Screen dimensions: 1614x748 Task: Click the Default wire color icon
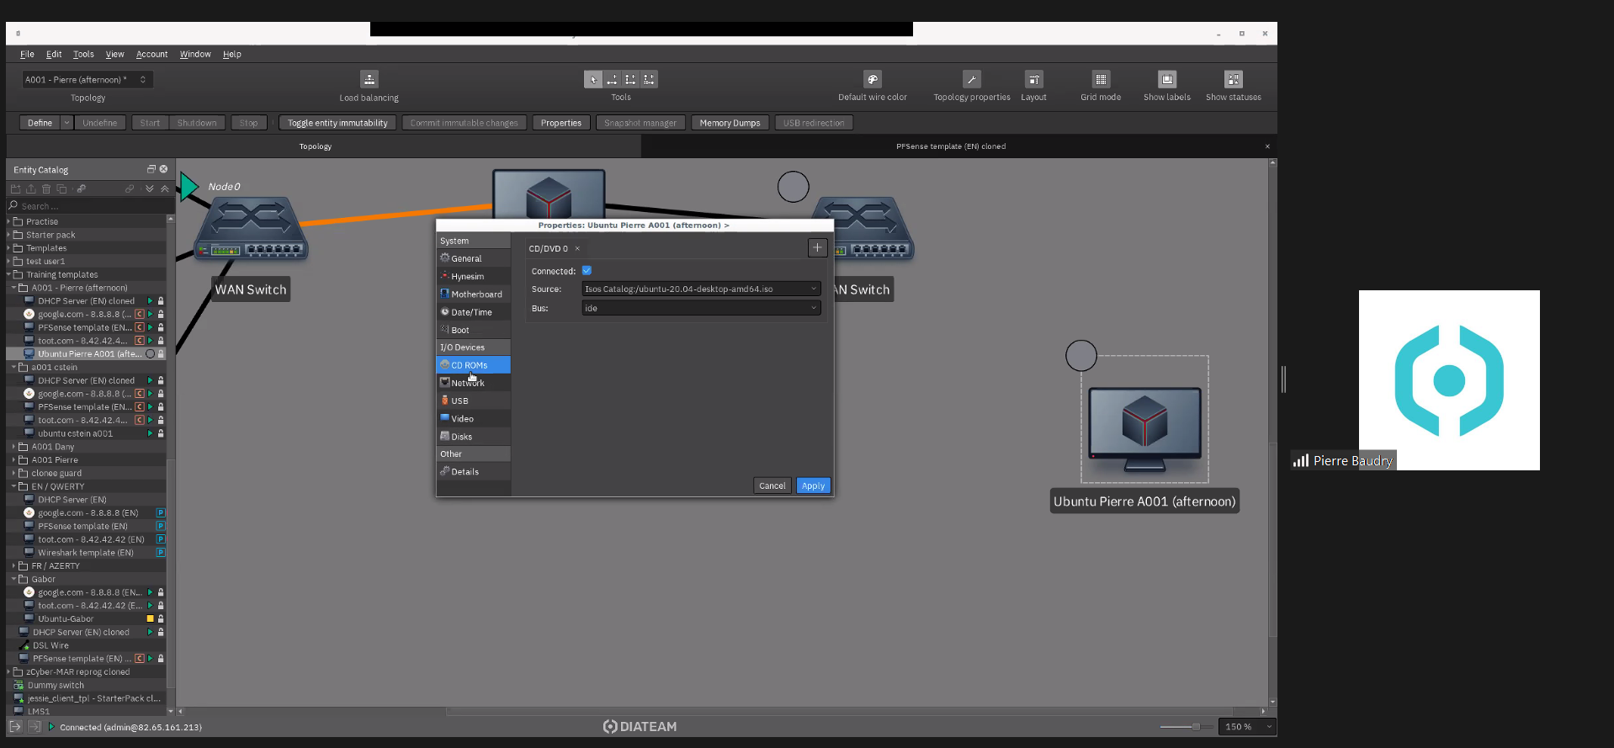click(x=873, y=80)
